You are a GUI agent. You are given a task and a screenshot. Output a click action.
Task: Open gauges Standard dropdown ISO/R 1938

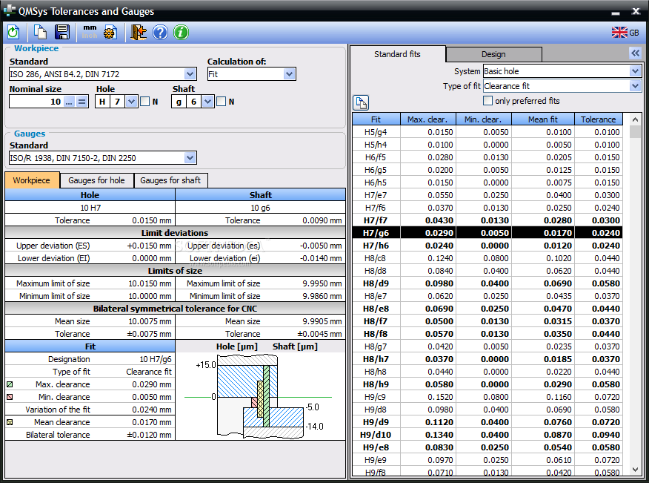(190, 158)
